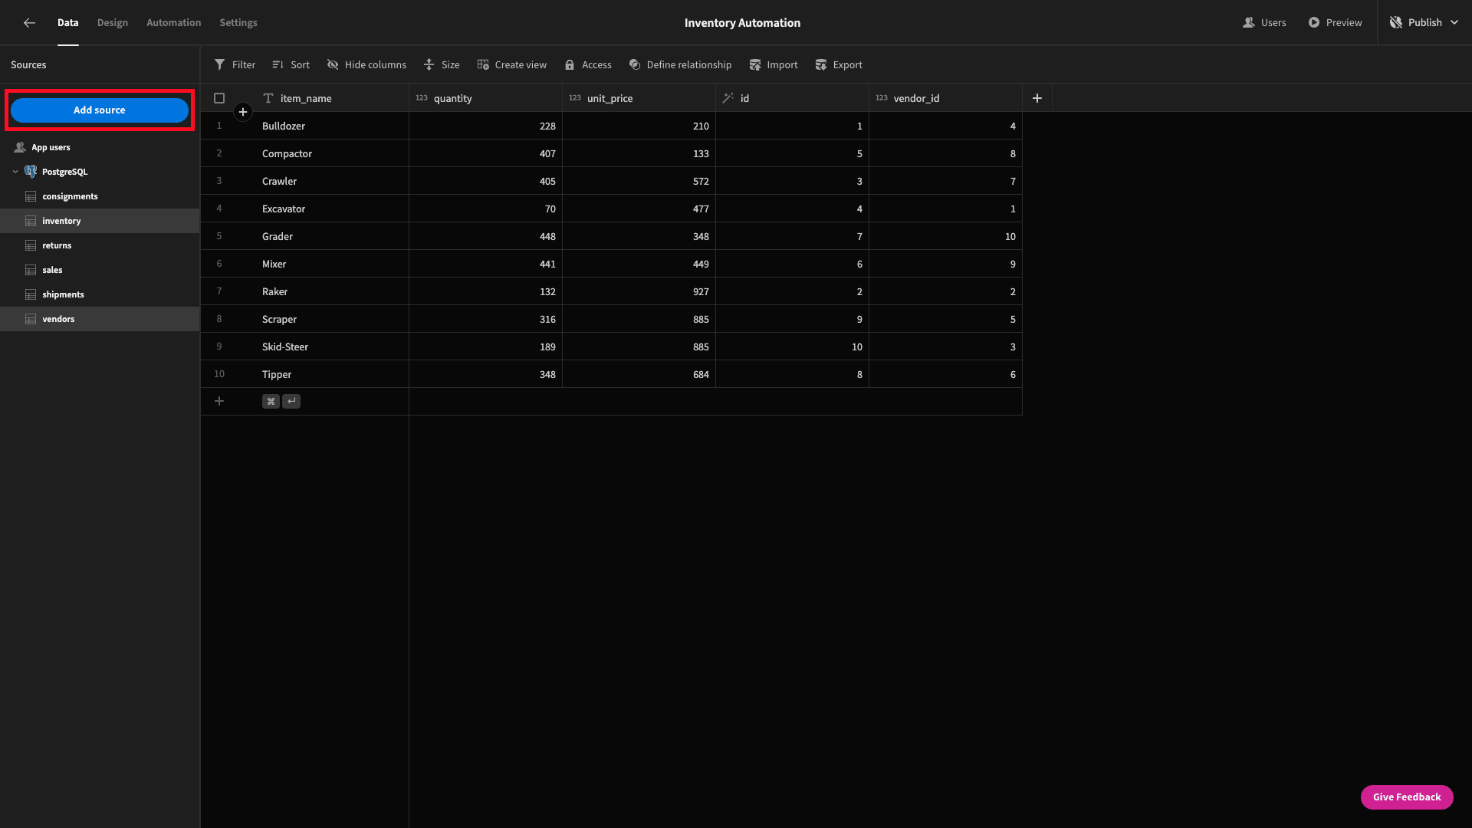Click the add new row plus
Screen dimensions: 1472x828
pyautogui.click(x=219, y=401)
